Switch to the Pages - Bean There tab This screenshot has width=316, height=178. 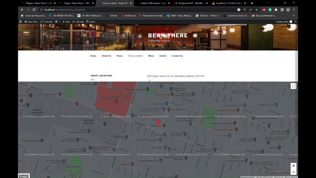(77, 3)
